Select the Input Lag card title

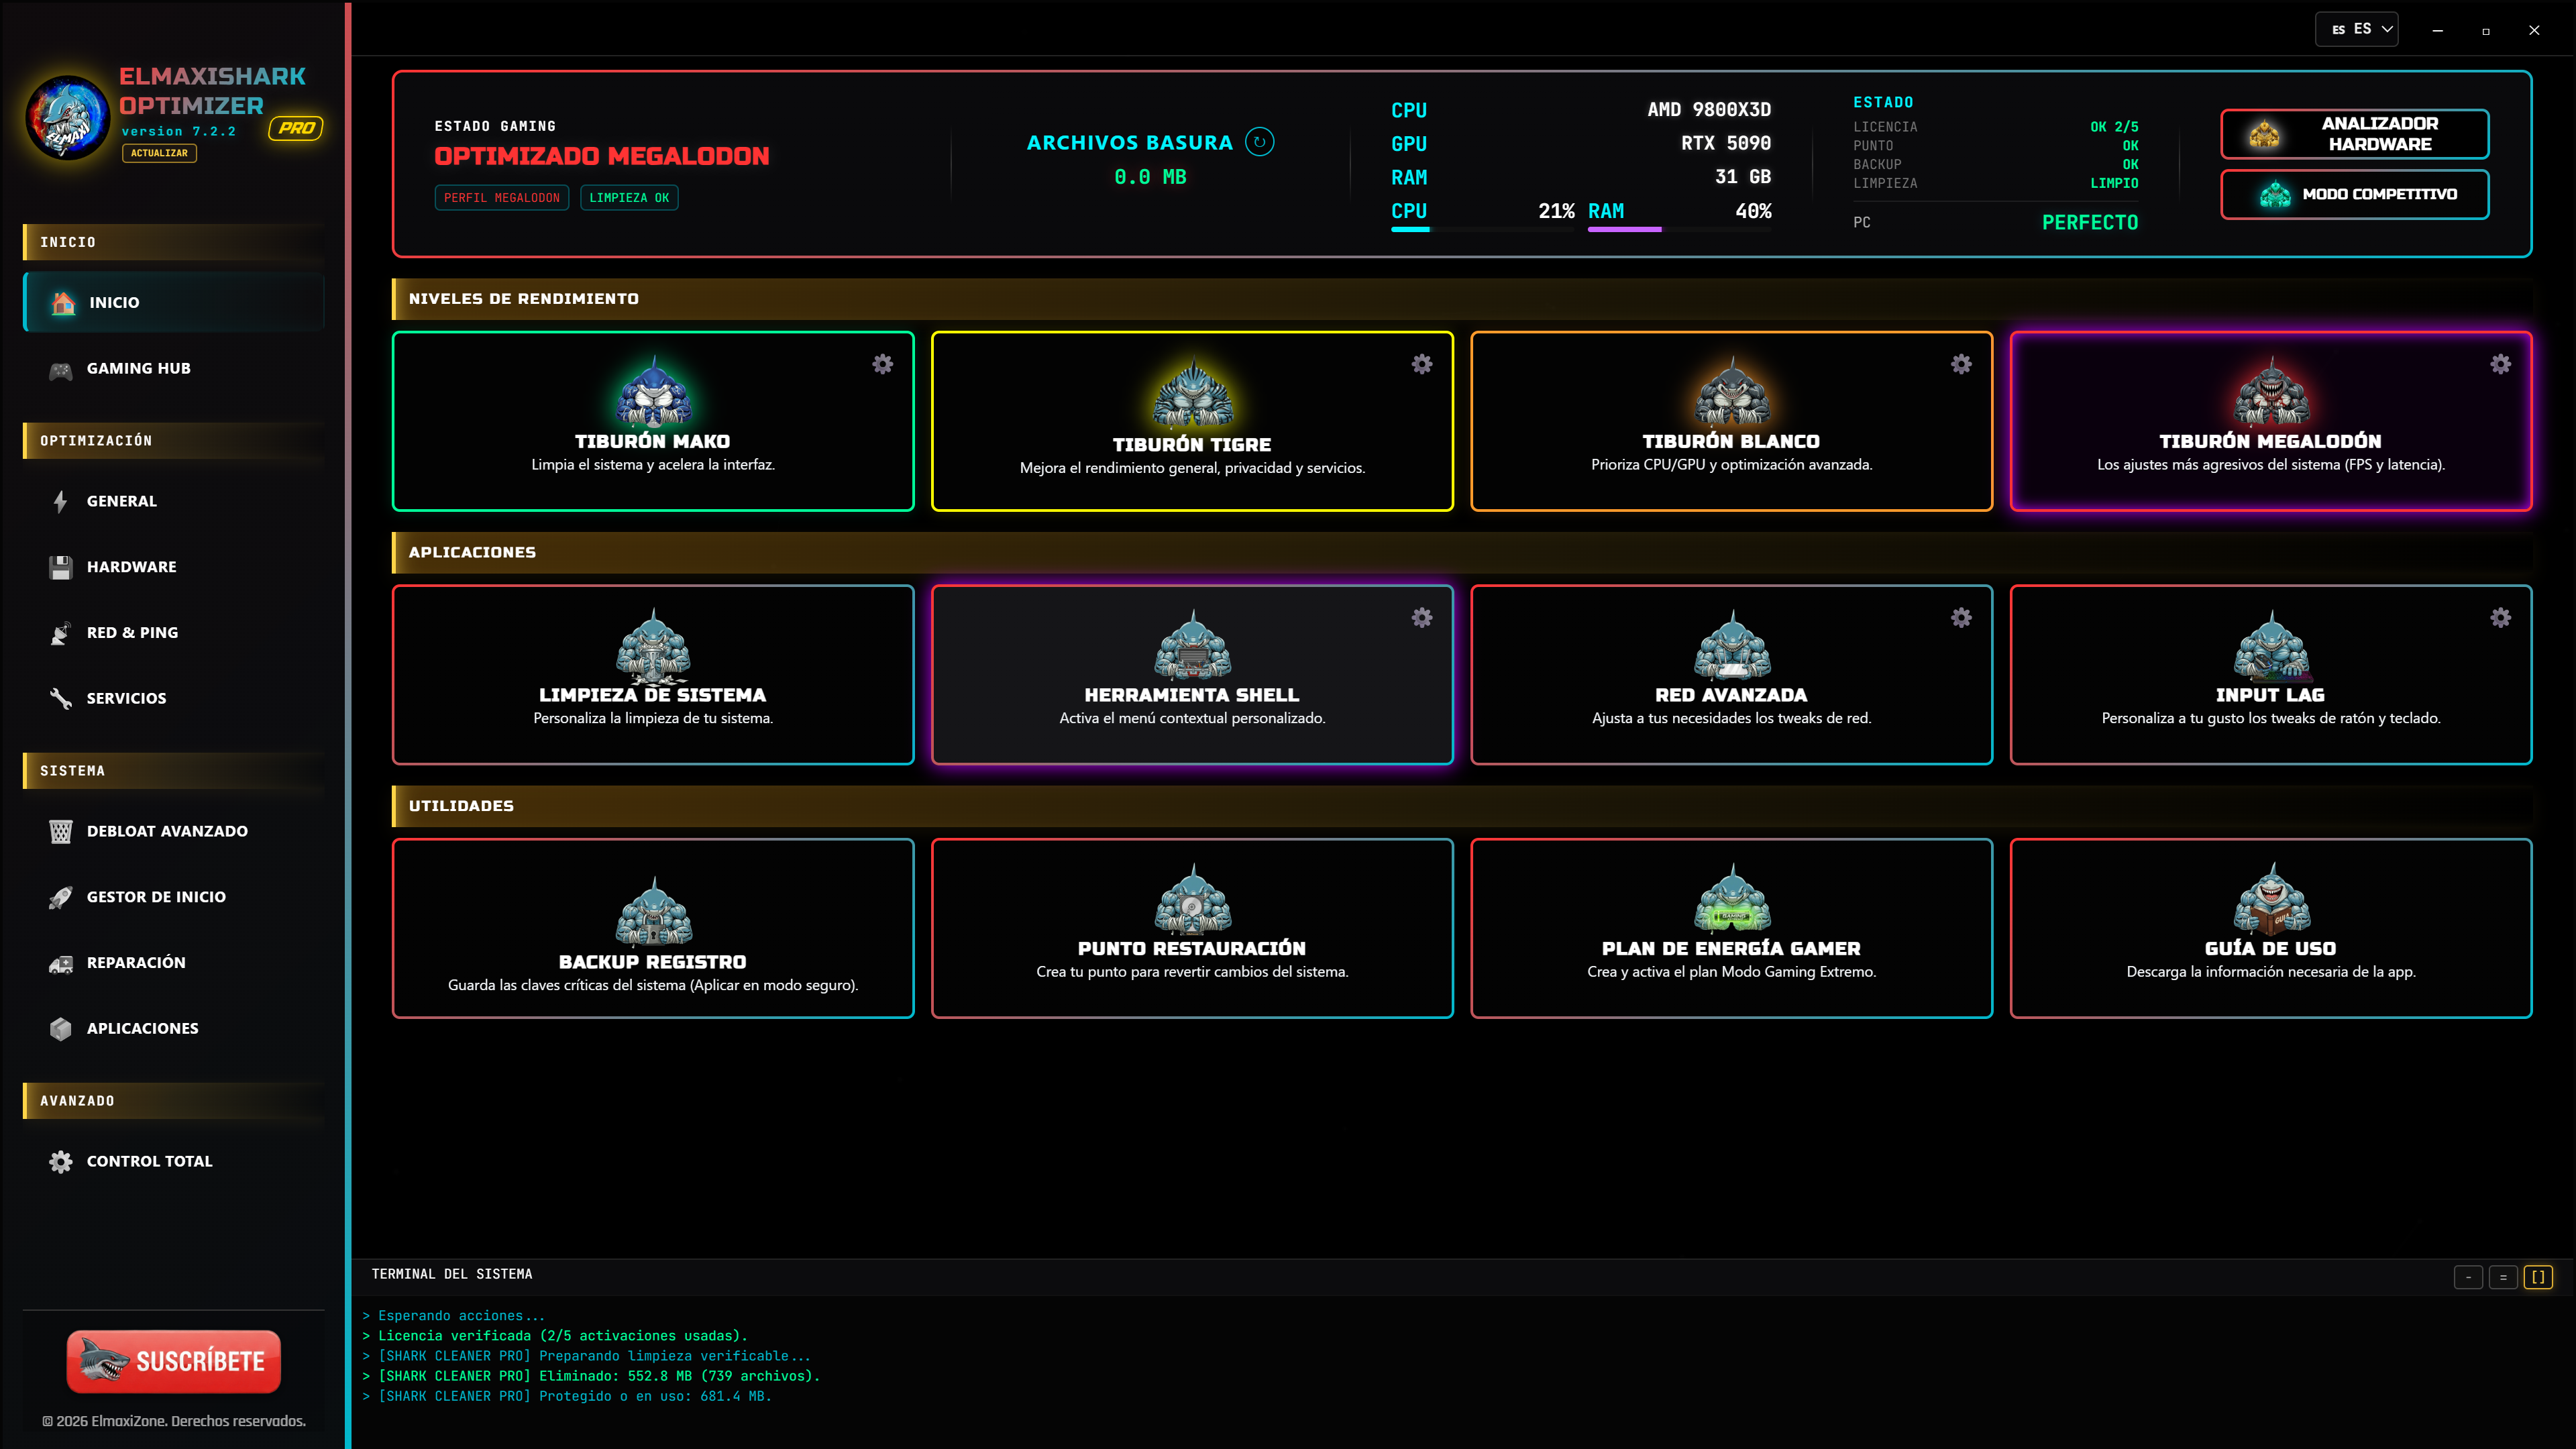tap(2270, 695)
